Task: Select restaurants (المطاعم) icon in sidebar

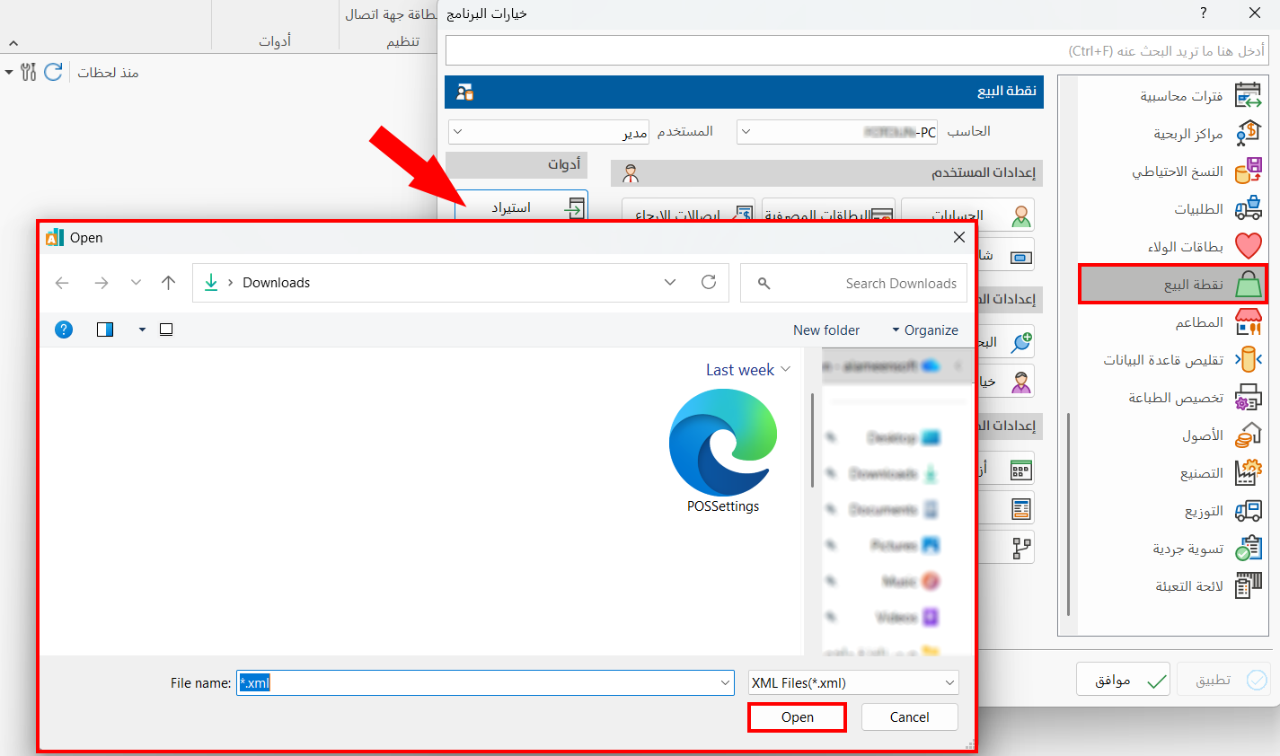Action: click(x=1248, y=321)
